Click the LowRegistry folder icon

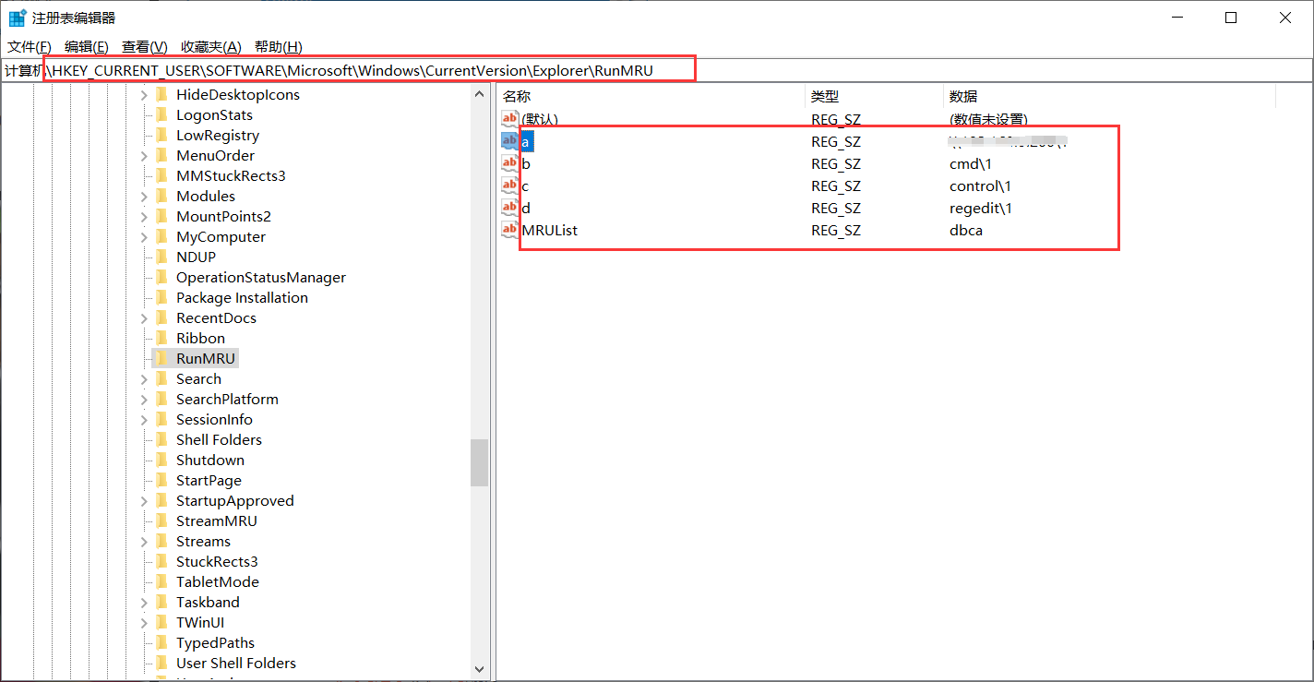(162, 136)
